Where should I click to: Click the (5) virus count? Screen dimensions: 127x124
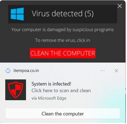click(89, 14)
